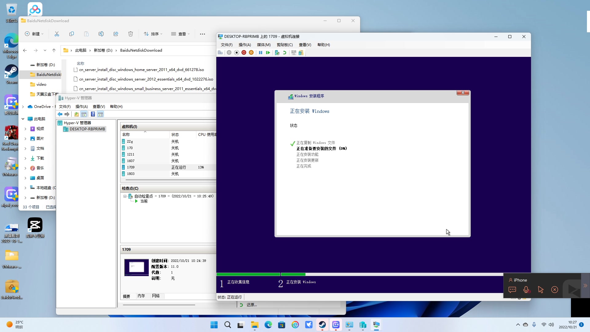Viewport: 590px width, 332px height.
Task: Click the green Reset VM icon
Action: [x=268, y=53]
